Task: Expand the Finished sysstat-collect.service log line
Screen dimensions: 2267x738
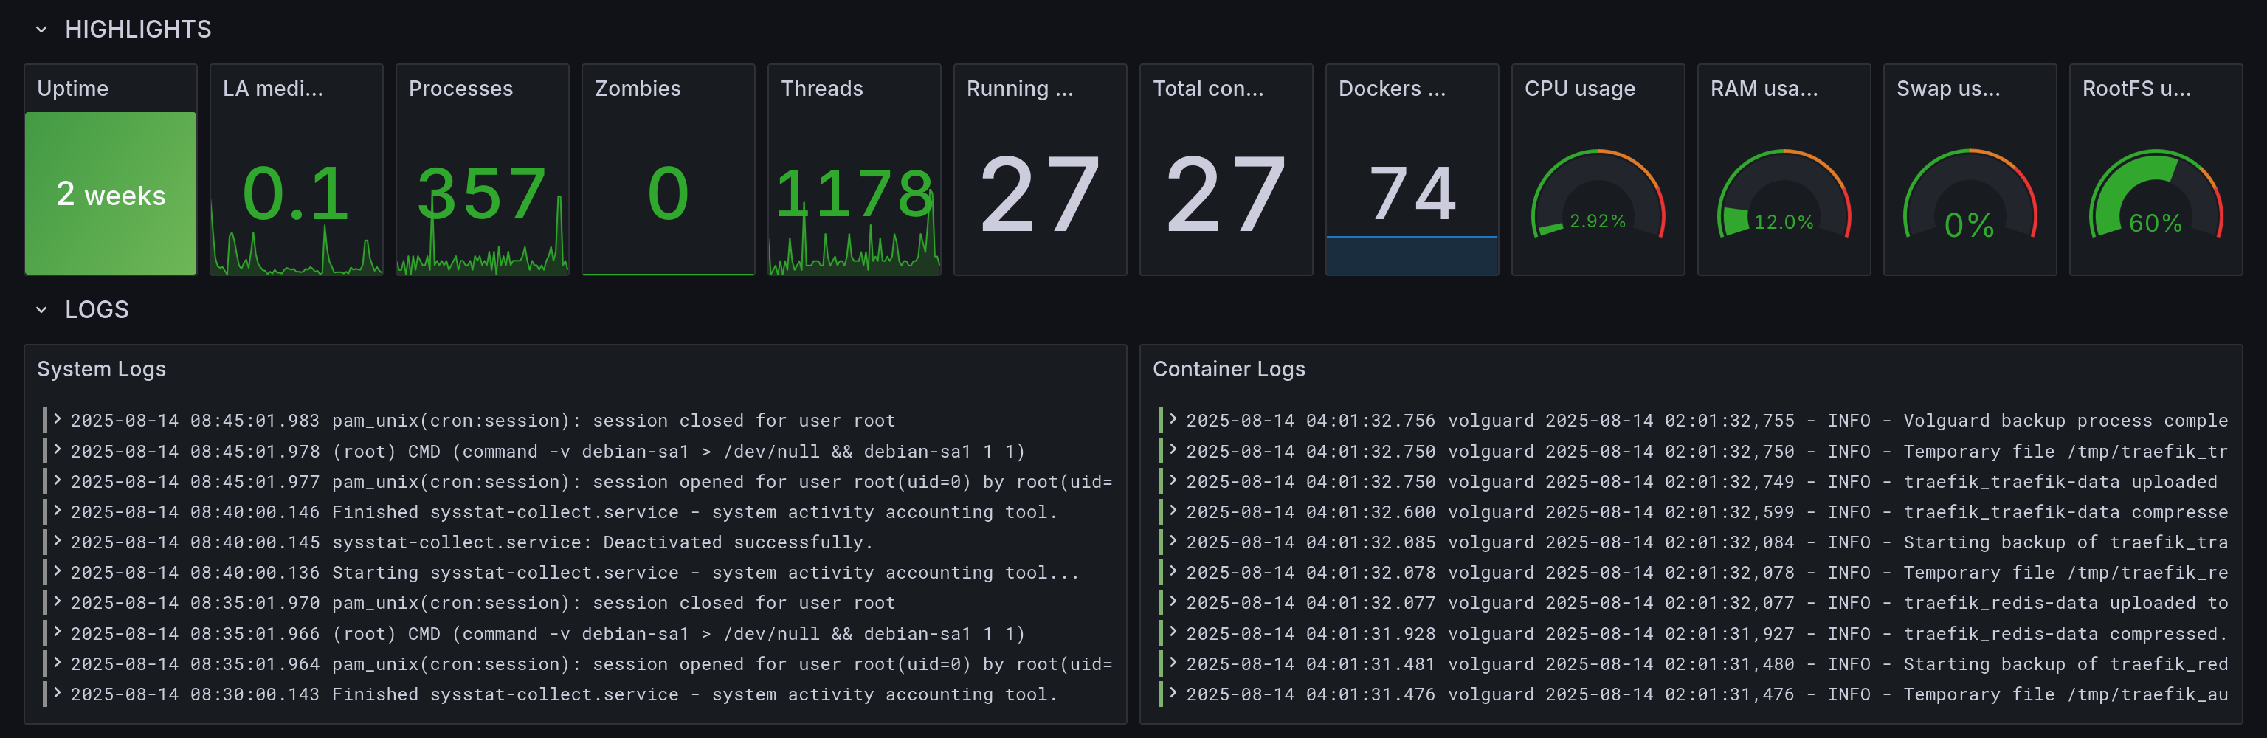Action: click(x=58, y=511)
